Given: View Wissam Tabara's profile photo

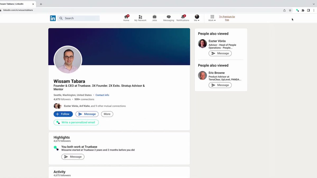Looking at the screenshot, I should (68, 60).
